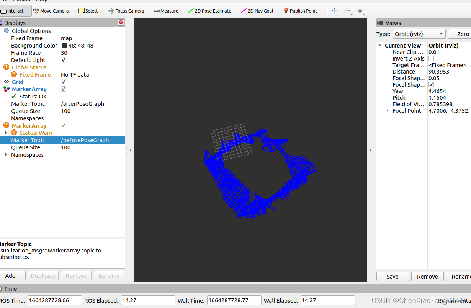471x308 pixels.
Task: Click the Wall Time field
Action: (x=234, y=300)
